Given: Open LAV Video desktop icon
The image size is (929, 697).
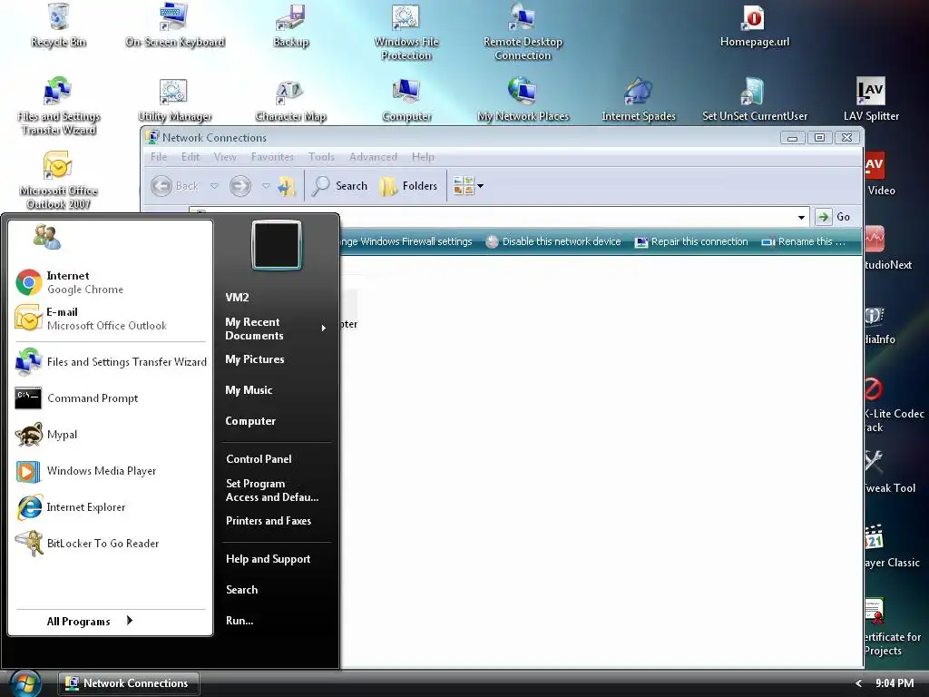Looking at the screenshot, I should coord(879,175).
